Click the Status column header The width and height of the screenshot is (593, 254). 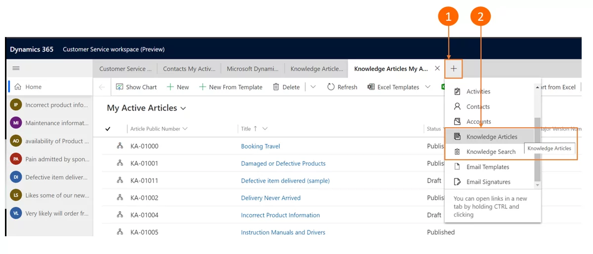click(x=434, y=129)
